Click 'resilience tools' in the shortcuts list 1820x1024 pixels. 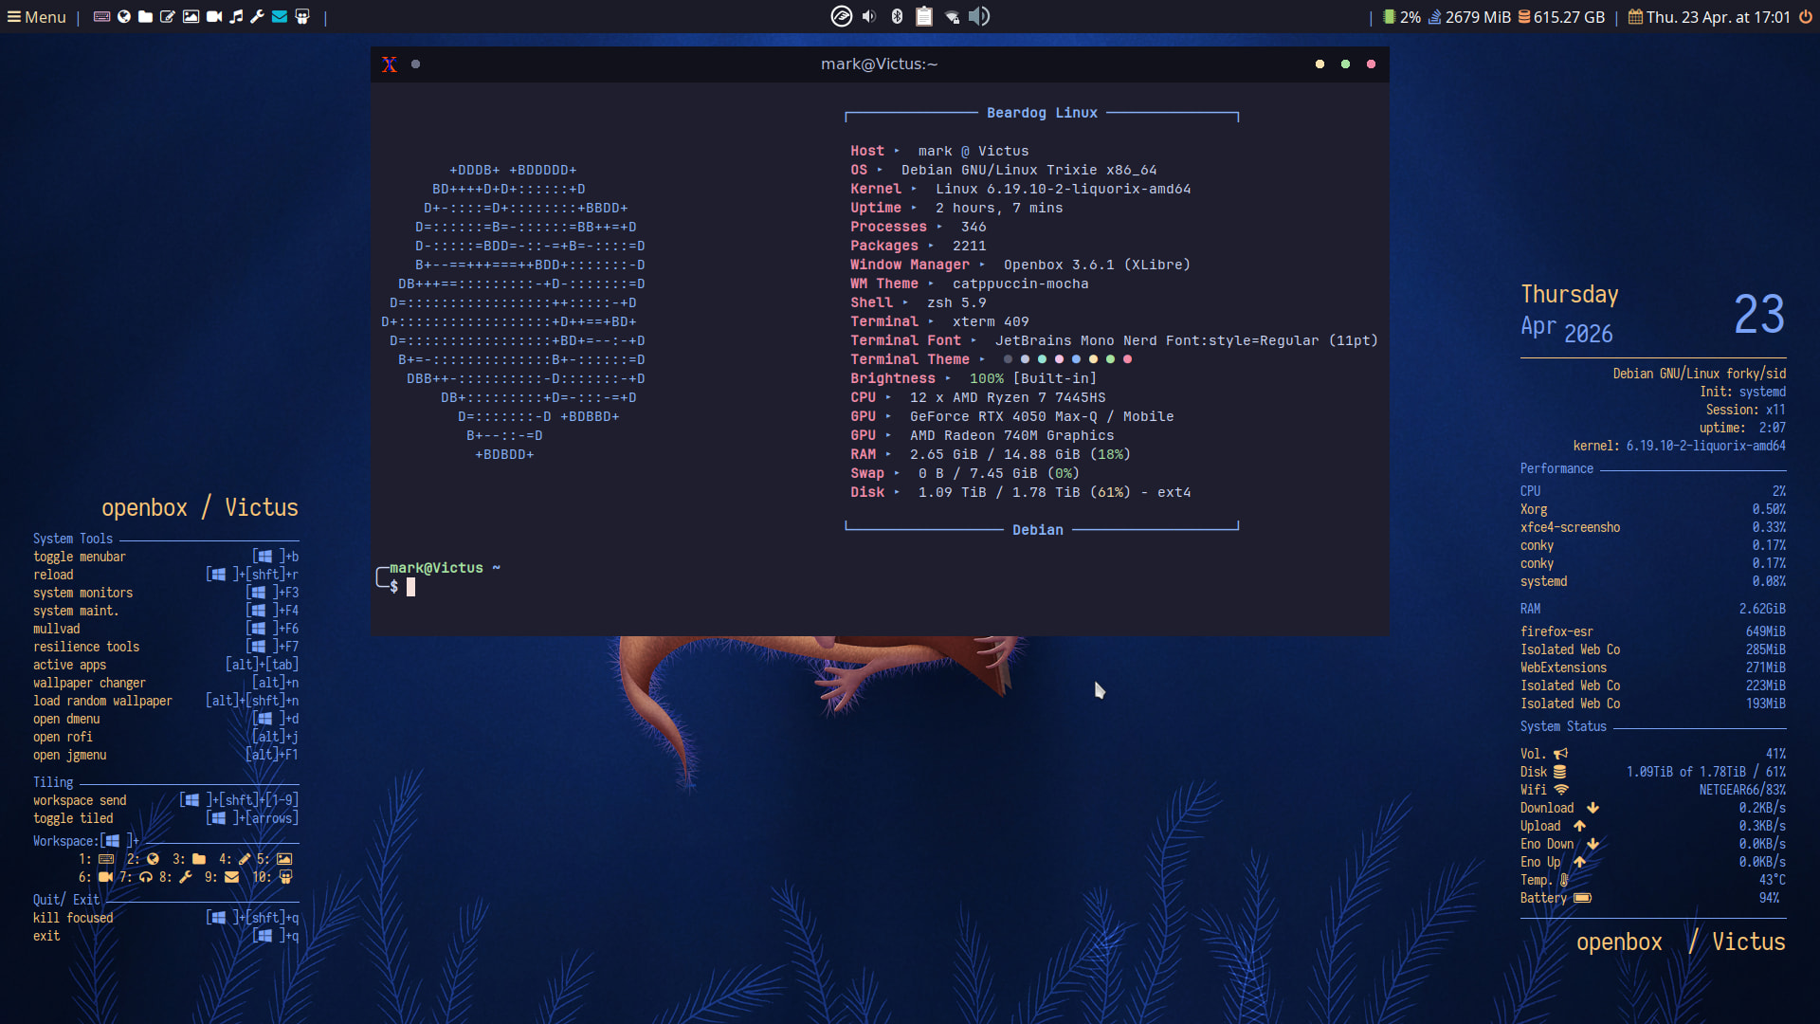point(86,647)
